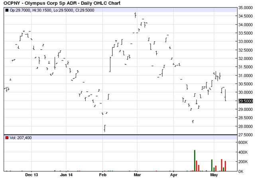Click the 30.0000 price axis label

tap(245, 93)
